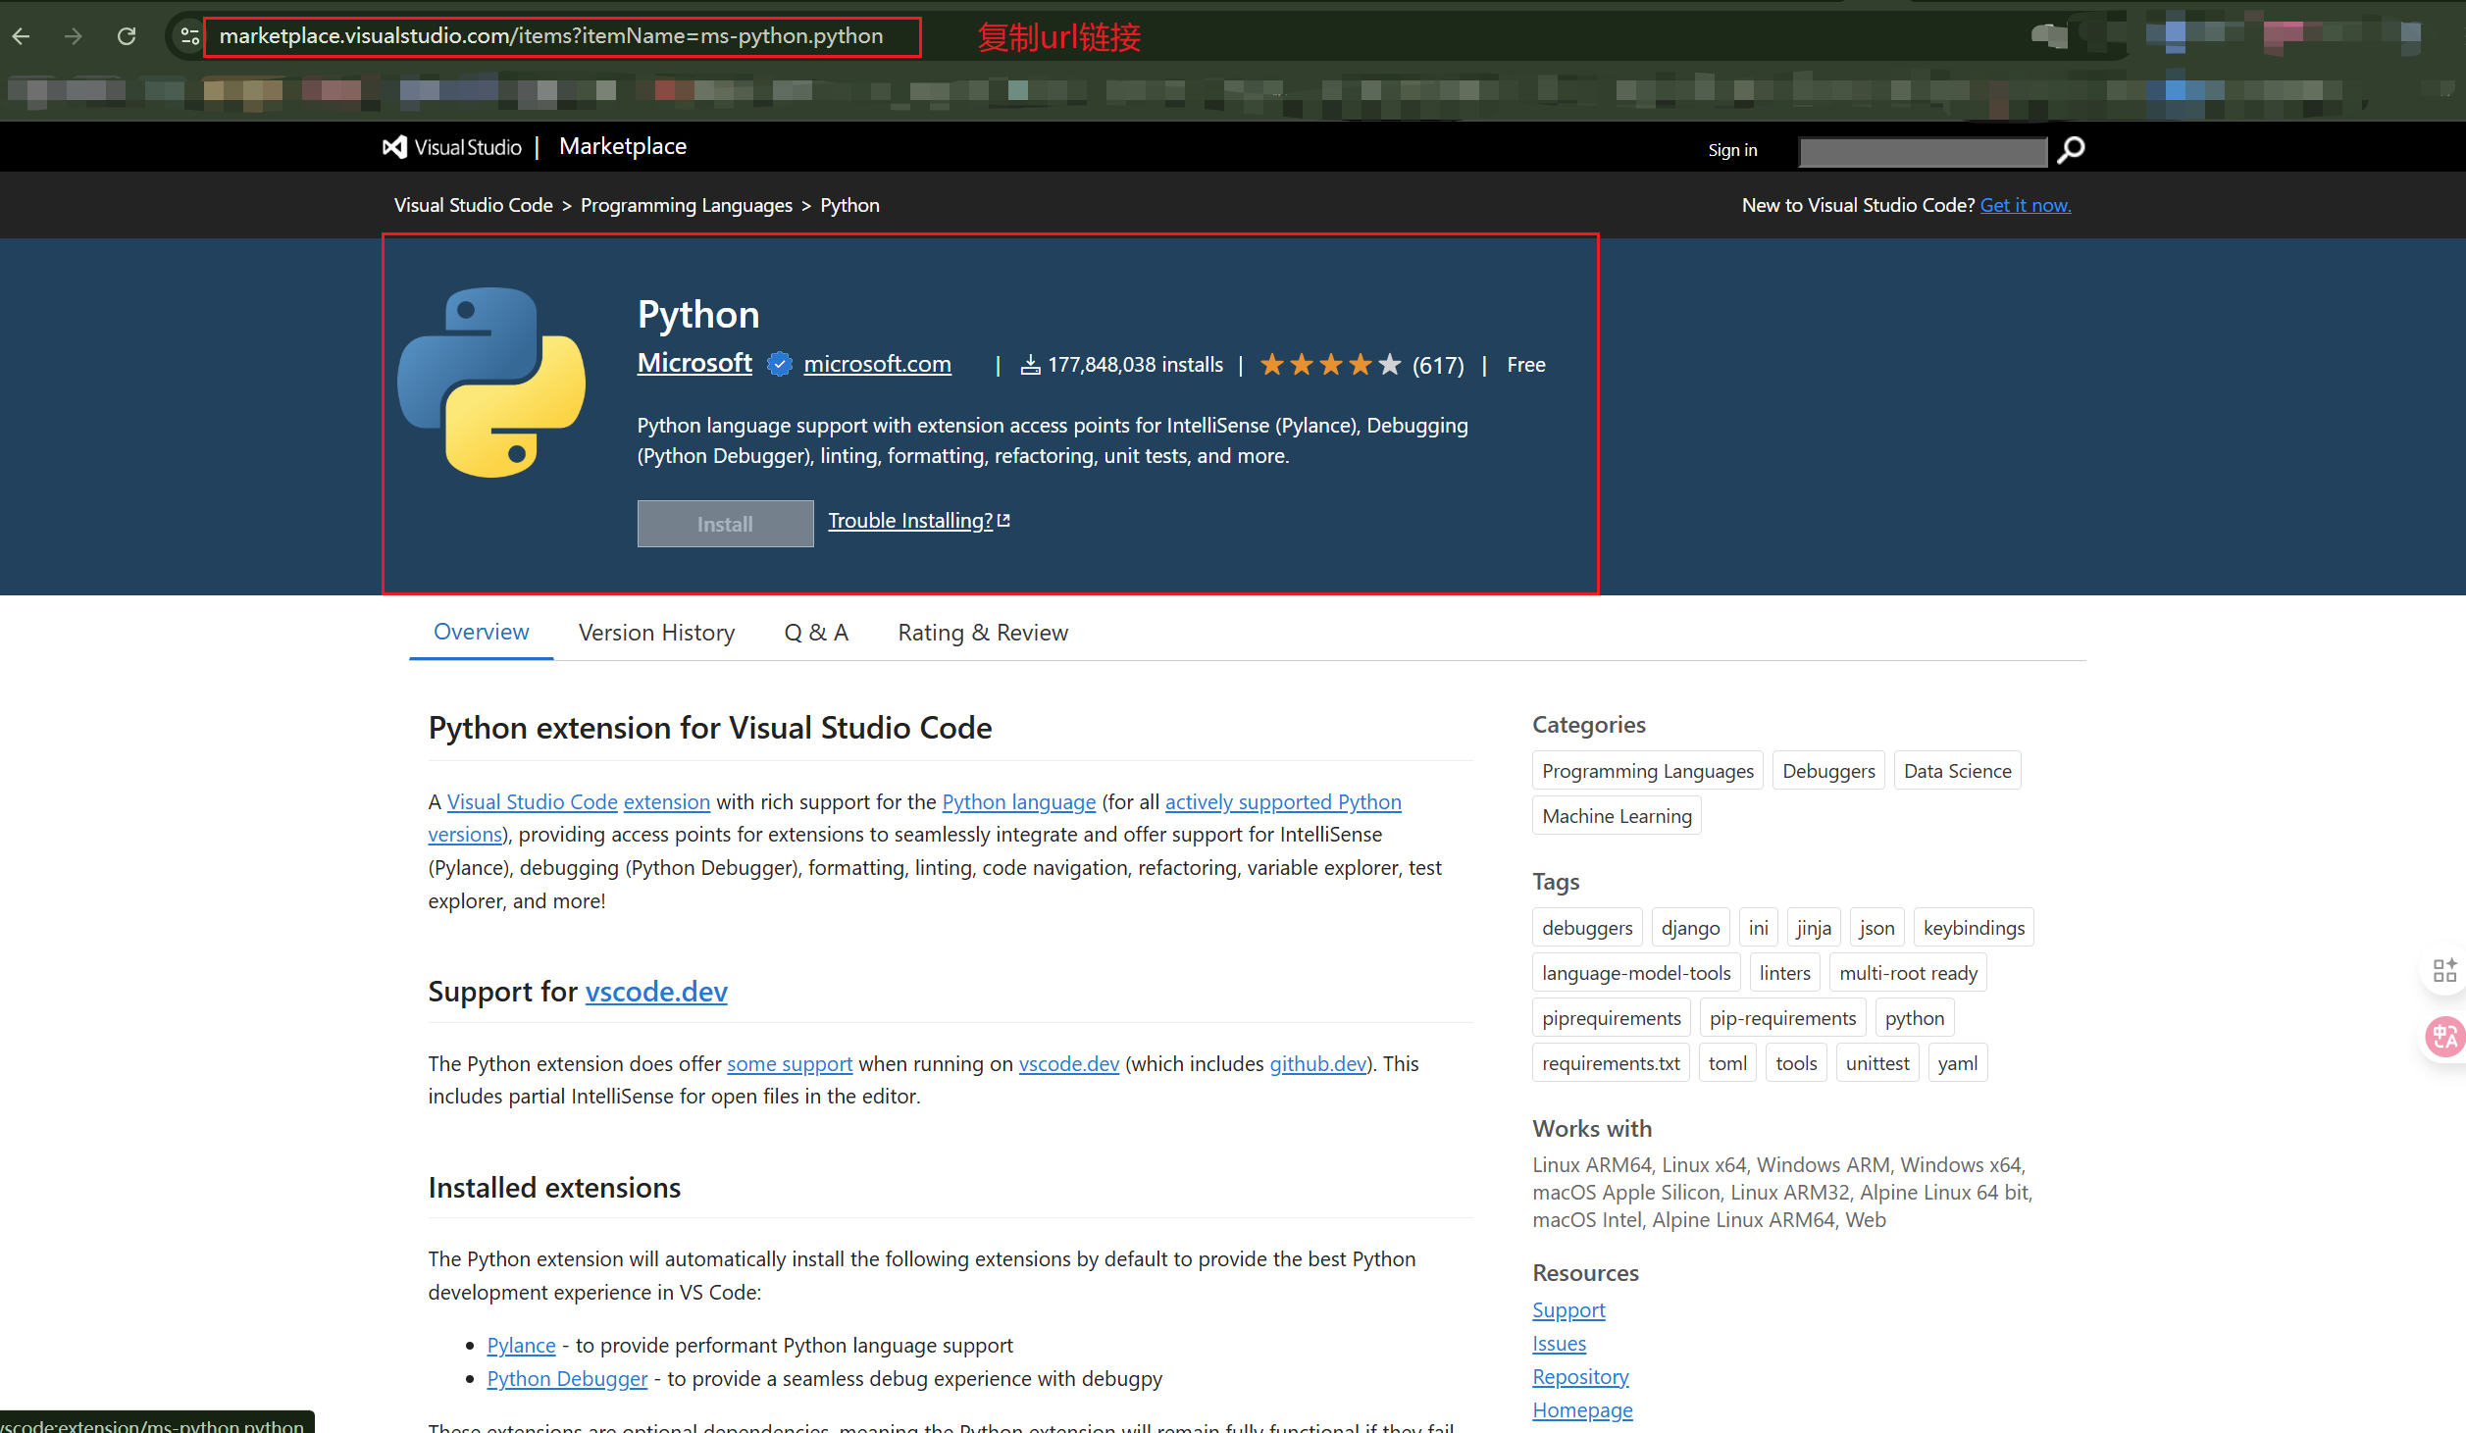The width and height of the screenshot is (2466, 1433).
Task: Open the Programming Languages breadcrumb link
Action: (x=686, y=205)
